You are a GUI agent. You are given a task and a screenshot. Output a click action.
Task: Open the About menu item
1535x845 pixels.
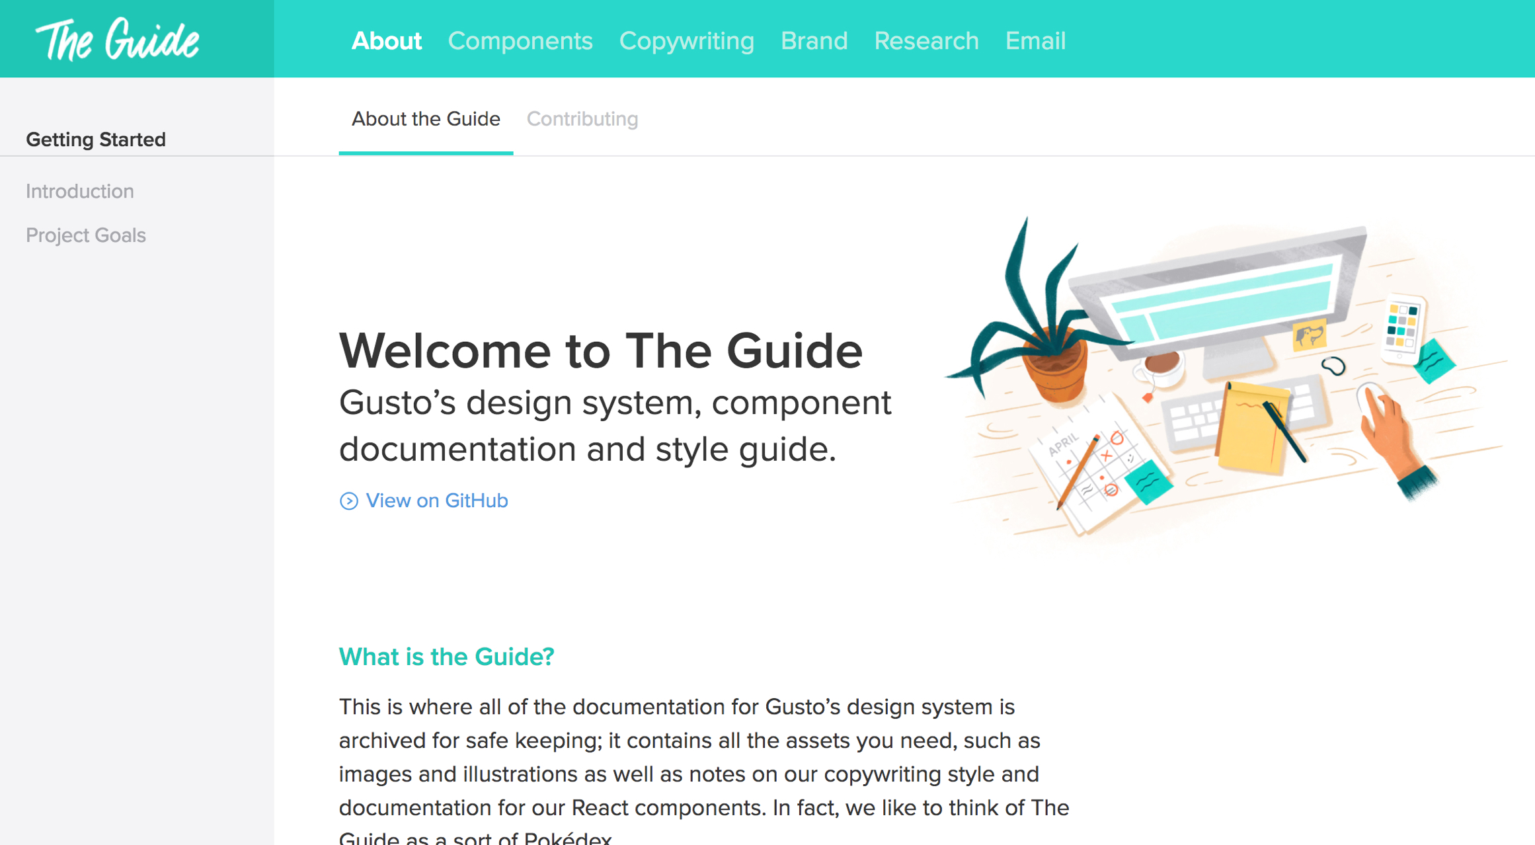pyautogui.click(x=386, y=41)
